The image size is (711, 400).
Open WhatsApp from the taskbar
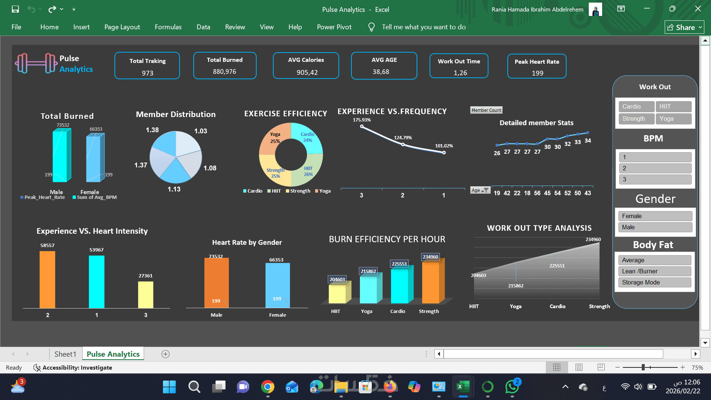512,387
